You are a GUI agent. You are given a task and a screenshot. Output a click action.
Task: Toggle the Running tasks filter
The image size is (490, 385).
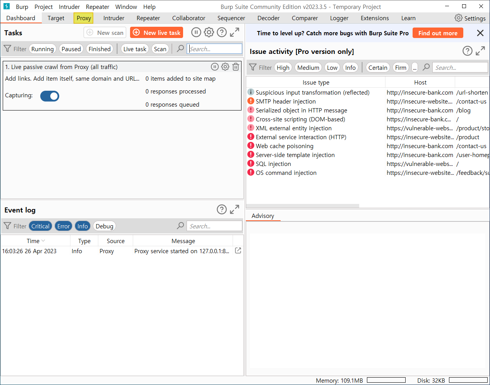pyautogui.click(x=43, y=49)
